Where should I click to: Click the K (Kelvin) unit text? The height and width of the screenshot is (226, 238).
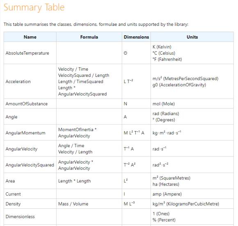pyautogui.click(x=162, y=47)
